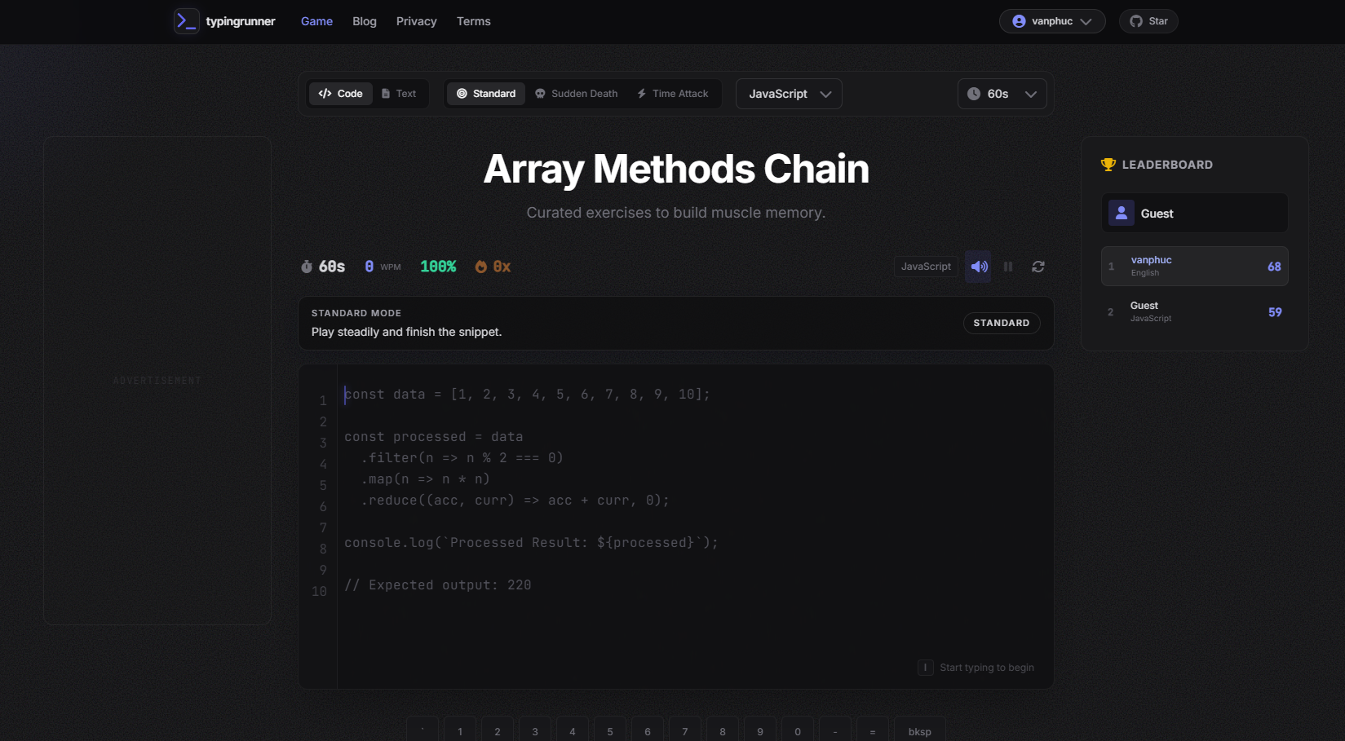Click the 100% accuracy value
The height and width of the screenshot is (741, 1345).
click(438, 267)
